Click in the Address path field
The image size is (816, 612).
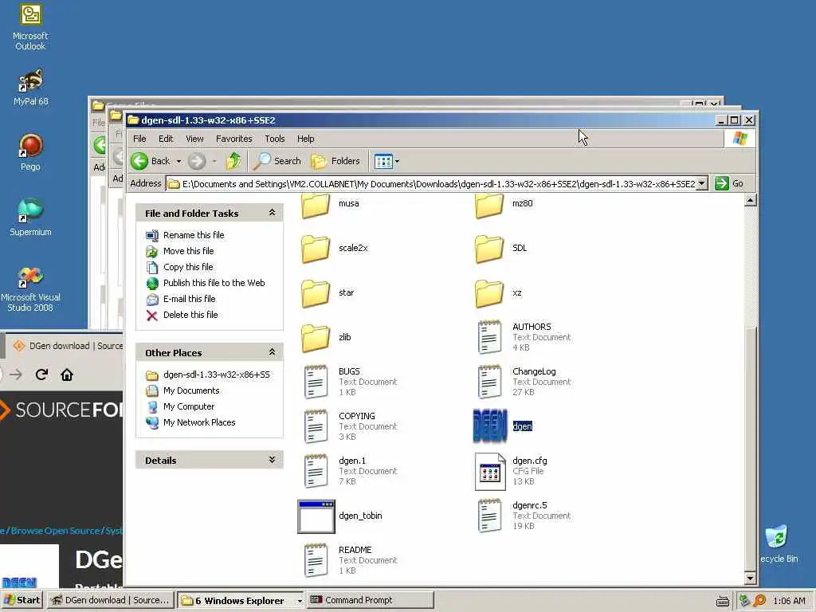click(x=431, y=184)
